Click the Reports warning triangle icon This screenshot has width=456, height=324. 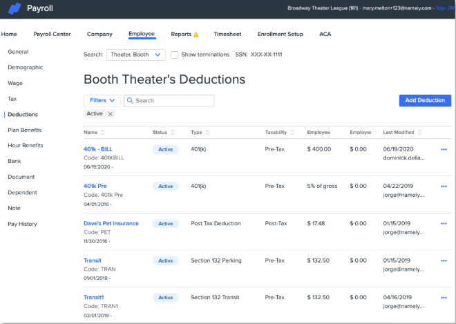click(196, 35)
